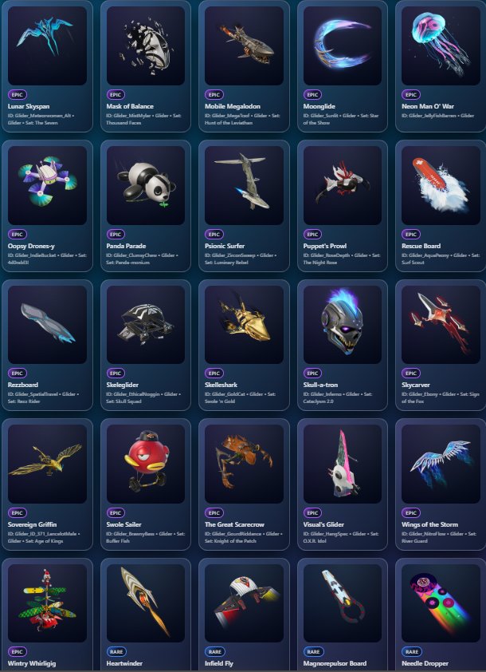Screen dimensions: 486x672
Task: Select the Swole Sailer red fish icon
Action: (x=146, y=464)
